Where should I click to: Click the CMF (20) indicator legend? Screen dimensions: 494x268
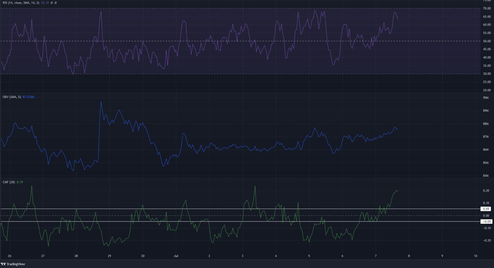pos(9,182)
